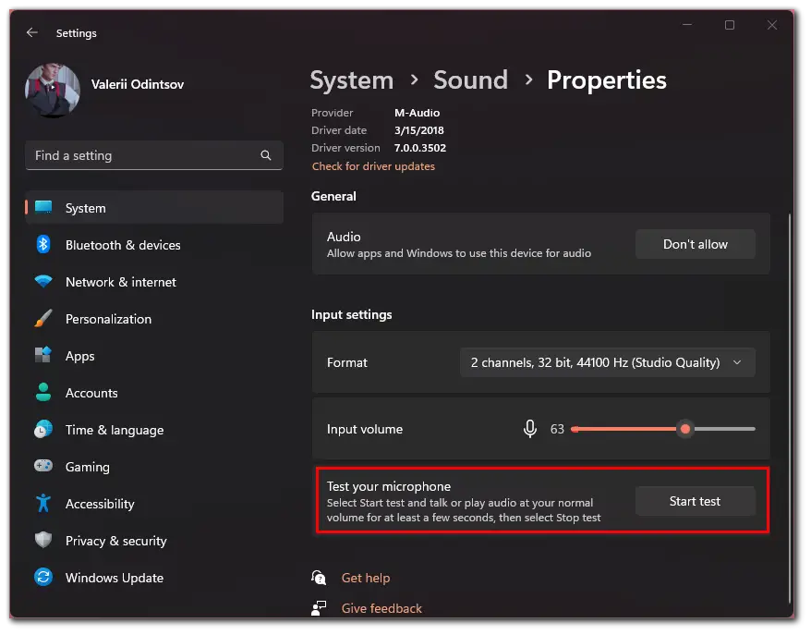Click the back arrow icon

(32, 32)
